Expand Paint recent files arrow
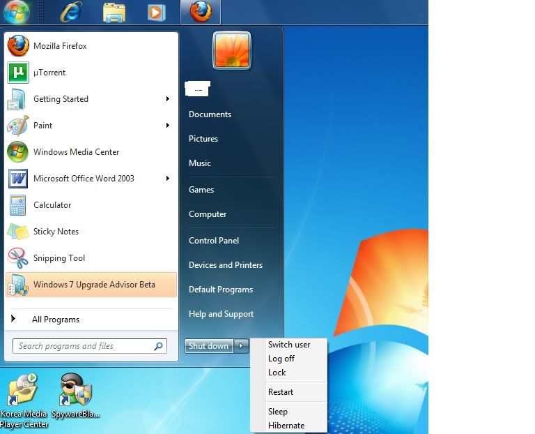 [168, 126]
